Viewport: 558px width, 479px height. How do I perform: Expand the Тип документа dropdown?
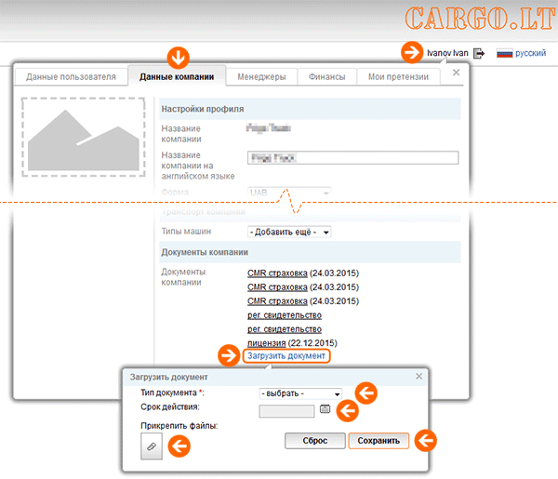pyautogui.click(x=301, y=393)
